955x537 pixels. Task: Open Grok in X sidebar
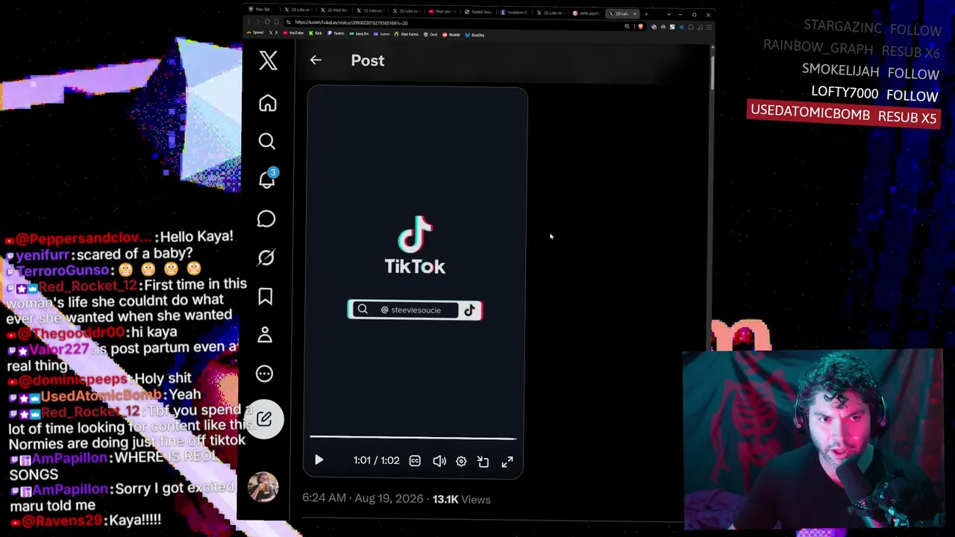[266, 257]
